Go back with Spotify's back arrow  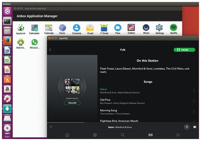(x=50, y=50)
